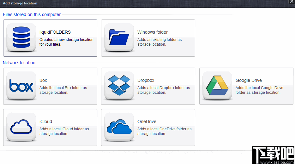Click the iCloud cloud icon
This screenshot has height=164, width=295.
[x=21, y=127]
